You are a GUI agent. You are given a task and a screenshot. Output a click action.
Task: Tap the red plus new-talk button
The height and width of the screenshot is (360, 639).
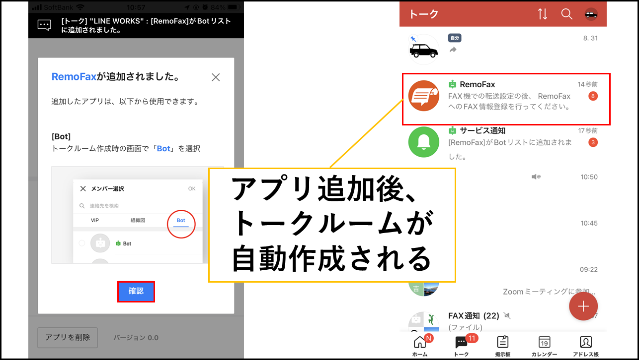coord(583,306)
